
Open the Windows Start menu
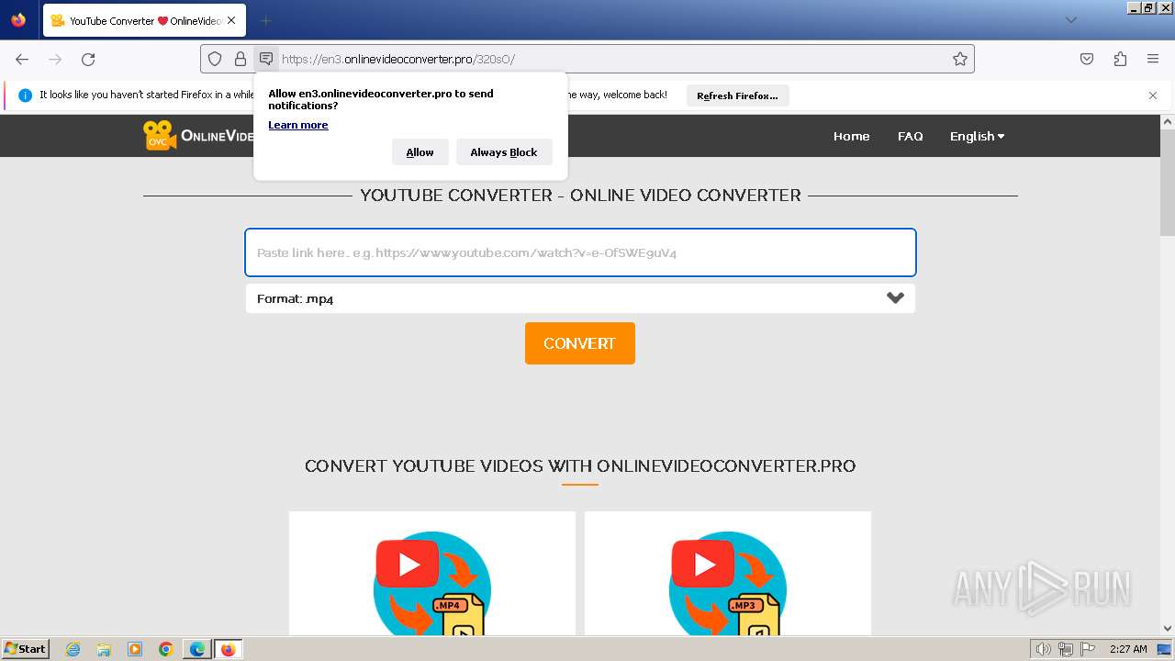point(25,649)
